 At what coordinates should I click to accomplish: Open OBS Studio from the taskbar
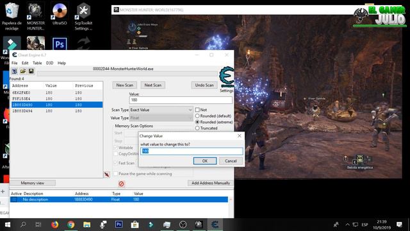pos(183,225)
